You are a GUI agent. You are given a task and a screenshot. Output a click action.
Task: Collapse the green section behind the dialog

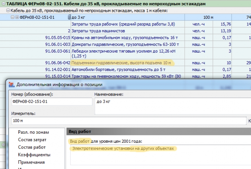(3, 145)
